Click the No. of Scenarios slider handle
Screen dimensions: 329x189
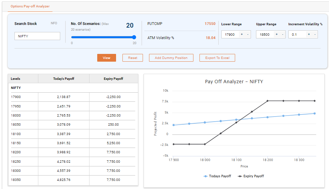134,37
